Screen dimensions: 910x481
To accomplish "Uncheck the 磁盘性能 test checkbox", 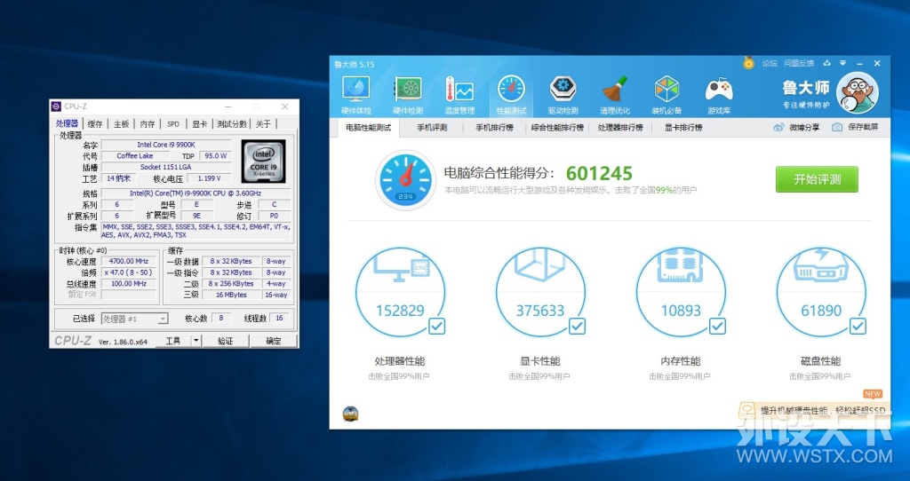I will tap(858, 327).
